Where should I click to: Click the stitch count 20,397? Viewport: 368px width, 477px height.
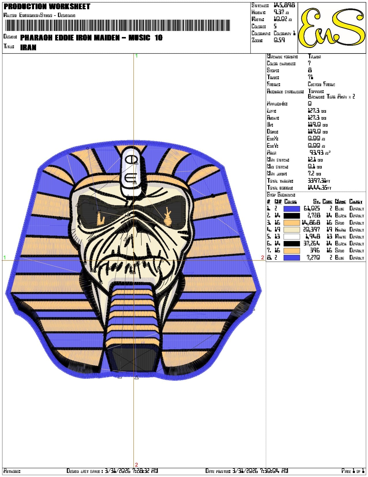pos(312,230)
